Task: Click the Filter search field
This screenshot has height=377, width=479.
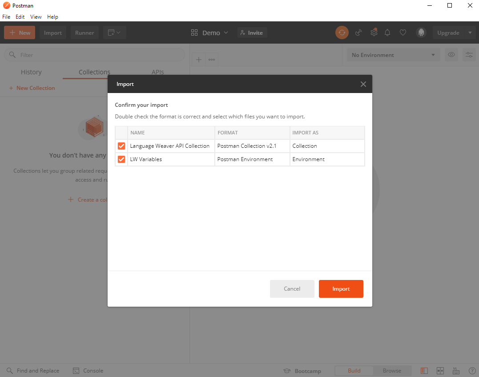Action: tap(94, 55)
